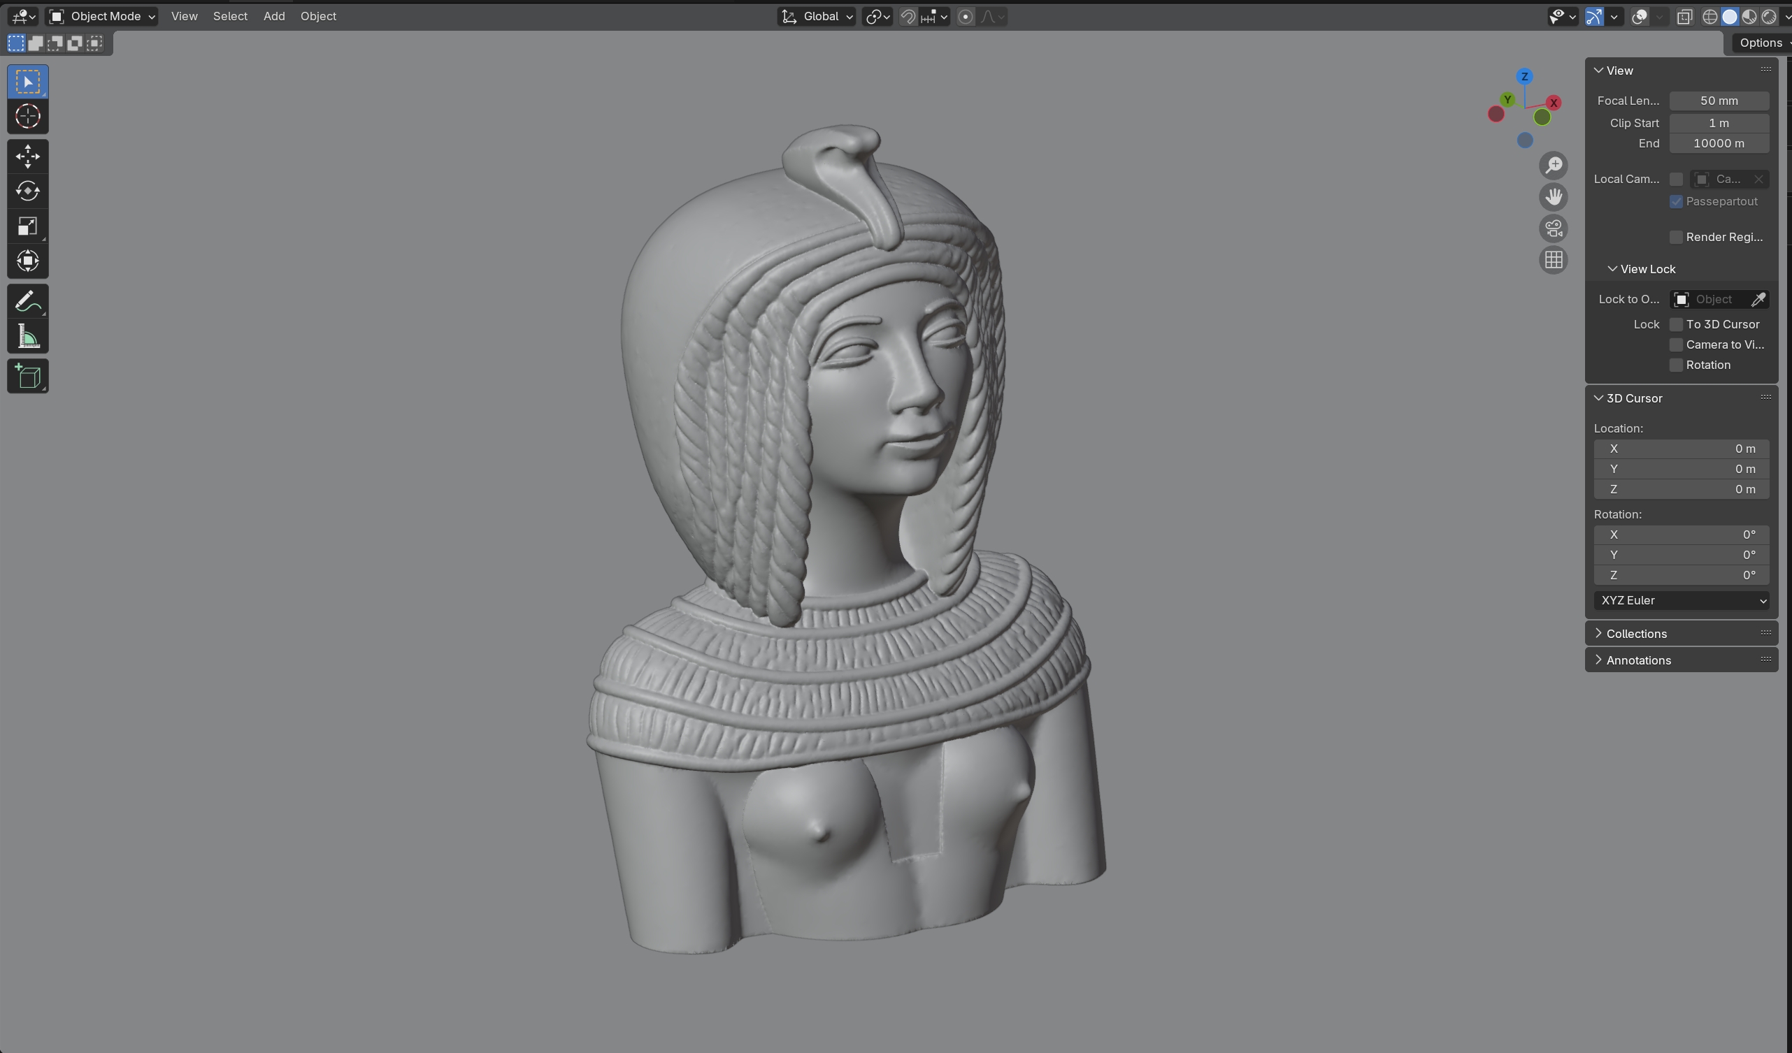Select the Cursor tool in toolbar
Image resolution: width=1792 pixels, height=1053 pixels.
pyautogui.click(x=28, y=116)
